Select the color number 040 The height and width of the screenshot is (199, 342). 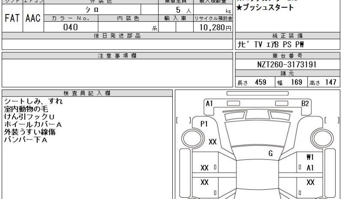[70, 27]
